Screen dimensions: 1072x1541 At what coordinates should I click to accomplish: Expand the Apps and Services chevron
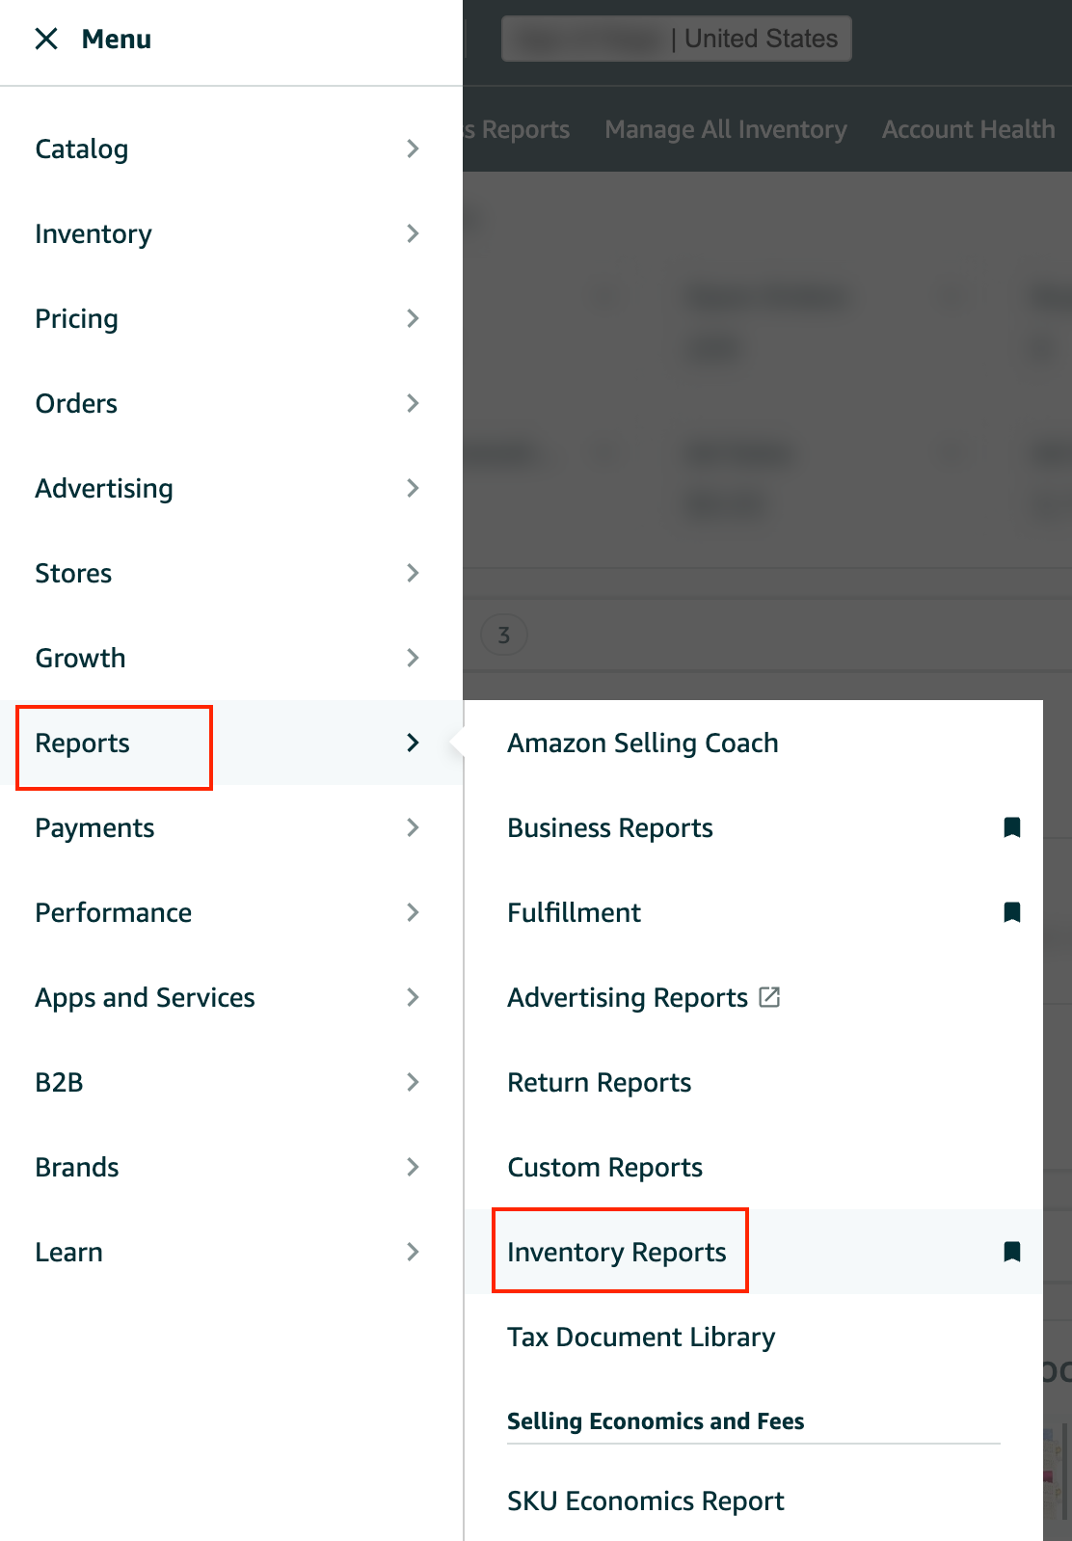tap(413, 997)
